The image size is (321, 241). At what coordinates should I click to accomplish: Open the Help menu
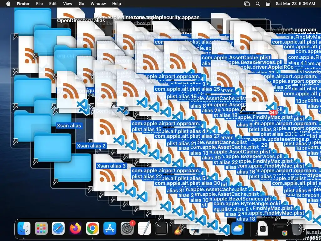[117, 4]
